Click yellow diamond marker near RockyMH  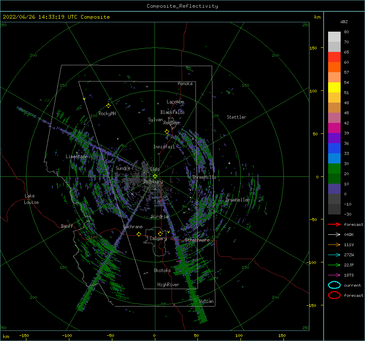click(x=108, y=106)
